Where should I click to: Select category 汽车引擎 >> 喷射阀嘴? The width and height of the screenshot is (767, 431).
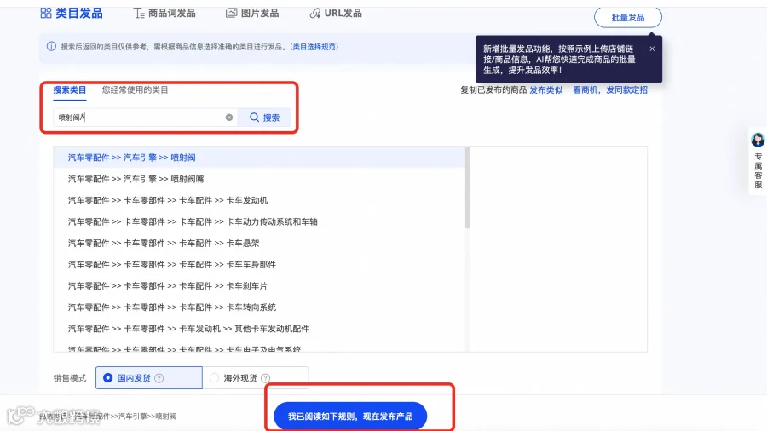(x=136, y=179)
